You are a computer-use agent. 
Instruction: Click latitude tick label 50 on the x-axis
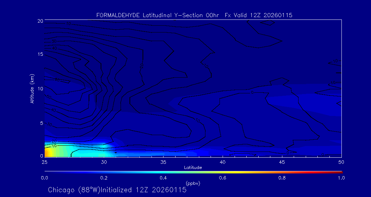click(341, 162)
